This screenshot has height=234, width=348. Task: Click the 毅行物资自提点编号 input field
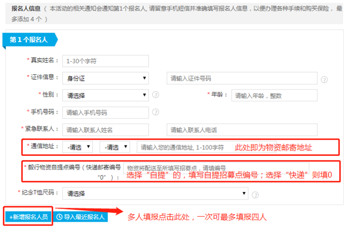(x=216, y=168)
